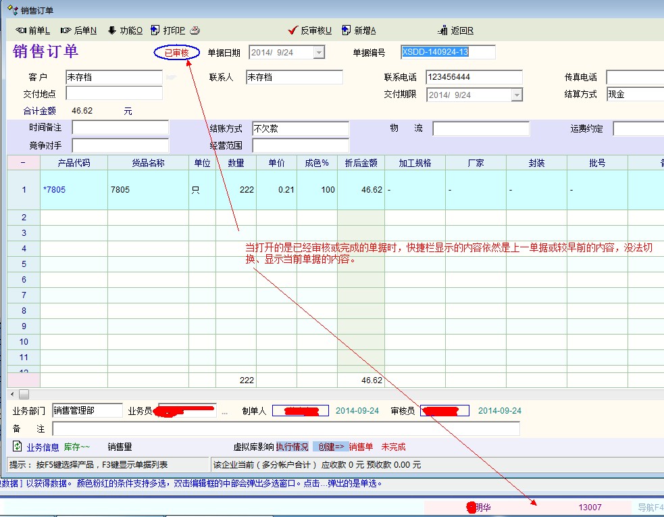Click the 打印P print button
The width and height of the screenshot is (664, 517).
pos(168,30)
